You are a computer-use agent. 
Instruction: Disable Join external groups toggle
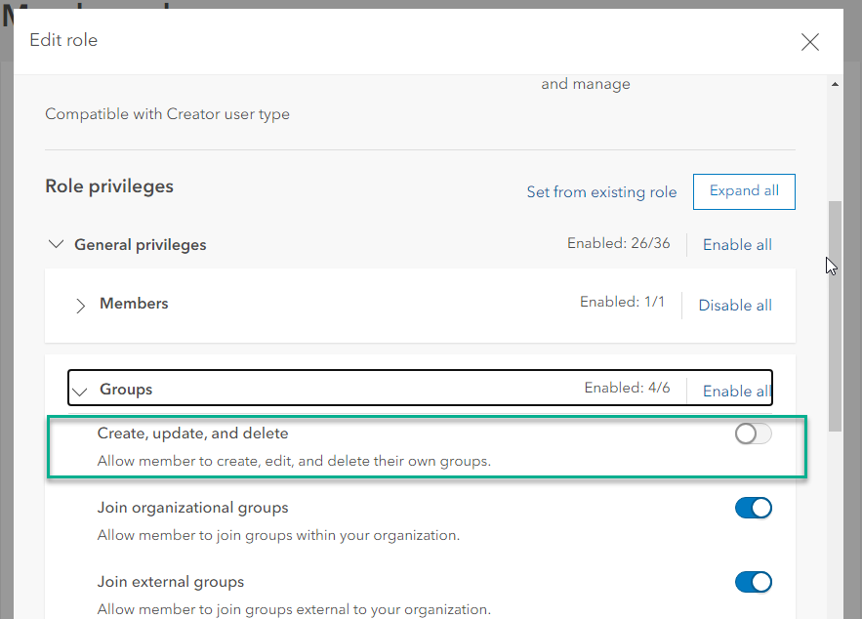click(753, 582)
